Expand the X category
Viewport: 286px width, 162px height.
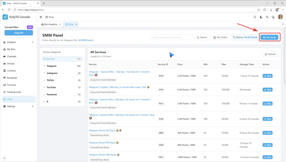62,101
